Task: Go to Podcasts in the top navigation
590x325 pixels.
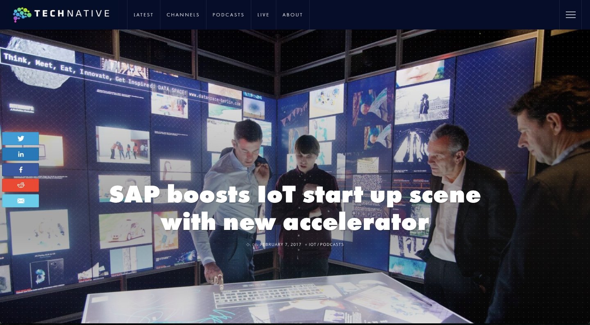Action: [228, 15]
